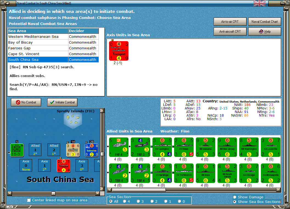
Task: Click the Axis Transport unit in Axis Units panel
Action: (119, 51)
